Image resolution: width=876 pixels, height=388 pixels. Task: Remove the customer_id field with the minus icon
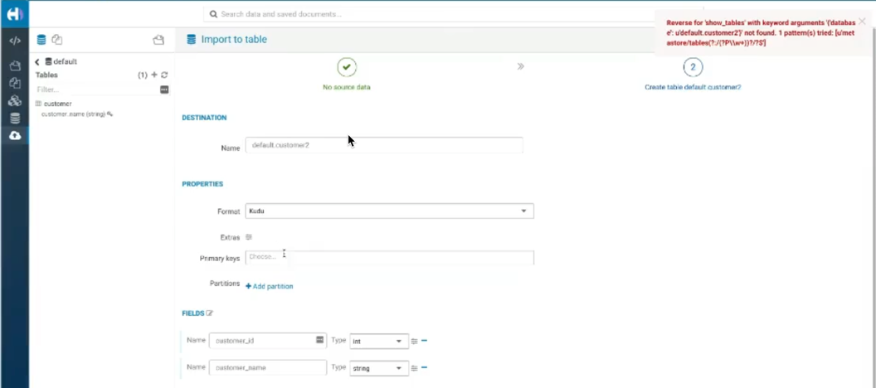point(425,341)
